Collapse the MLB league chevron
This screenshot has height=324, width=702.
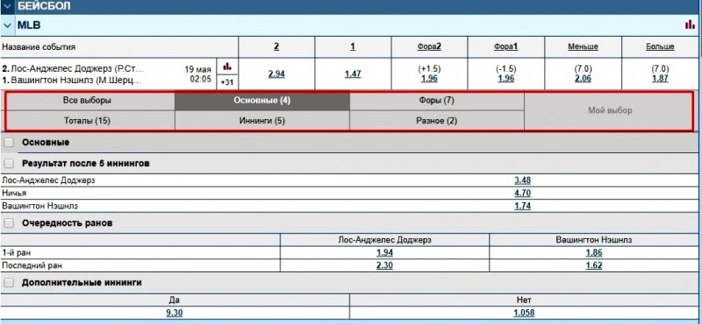[x=7, y=25]
